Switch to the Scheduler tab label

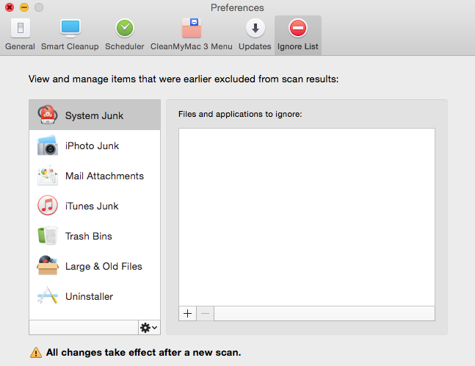[x=125, y=46]
